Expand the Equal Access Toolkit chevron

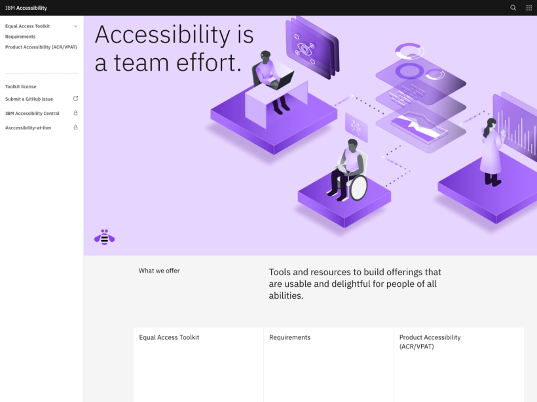click(76, 26)
